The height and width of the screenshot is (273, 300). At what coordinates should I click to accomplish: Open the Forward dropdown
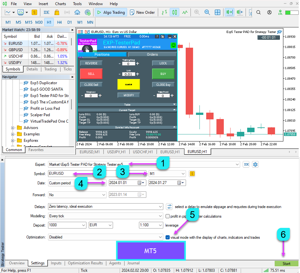pos(77,194)
